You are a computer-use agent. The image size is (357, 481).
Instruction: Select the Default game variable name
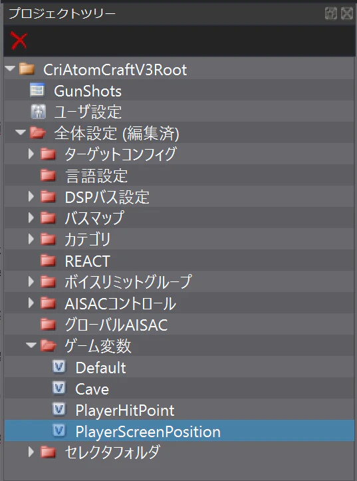pyautogui.click(x=100, y=368)
